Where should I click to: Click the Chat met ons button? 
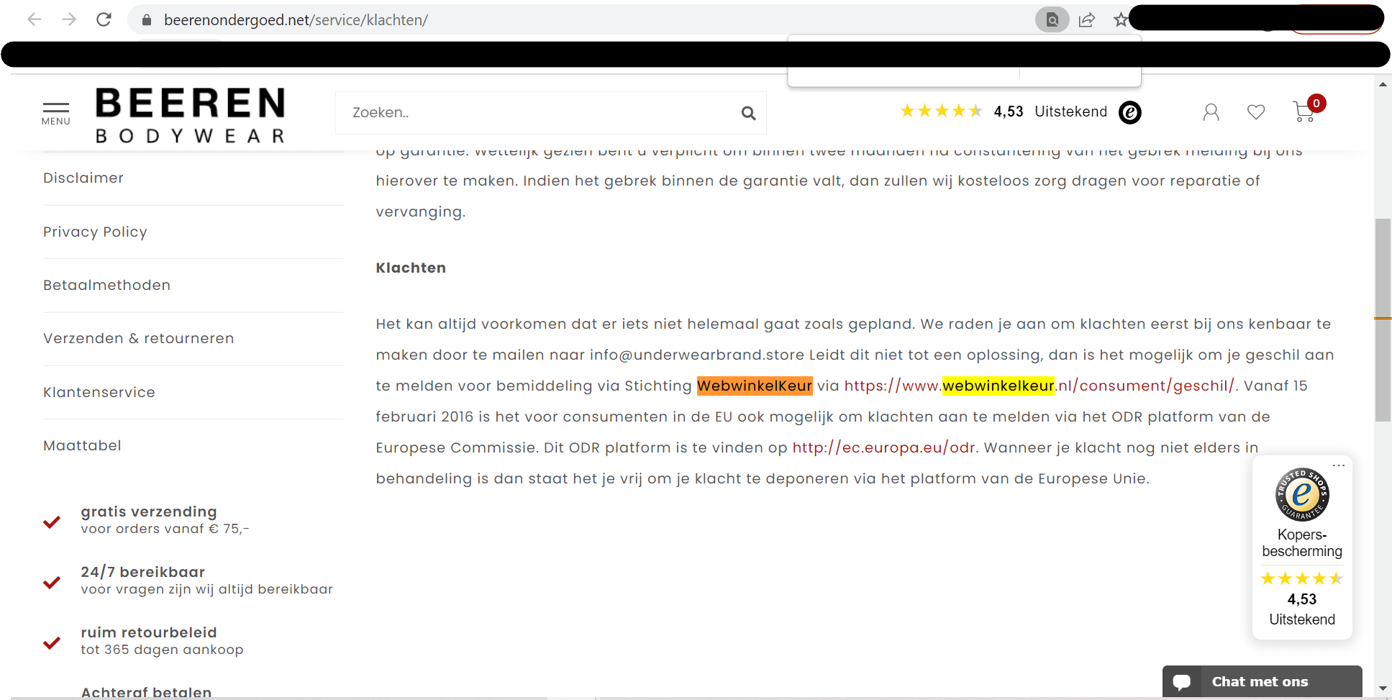pyautogui.click(x=1262, y=681)
